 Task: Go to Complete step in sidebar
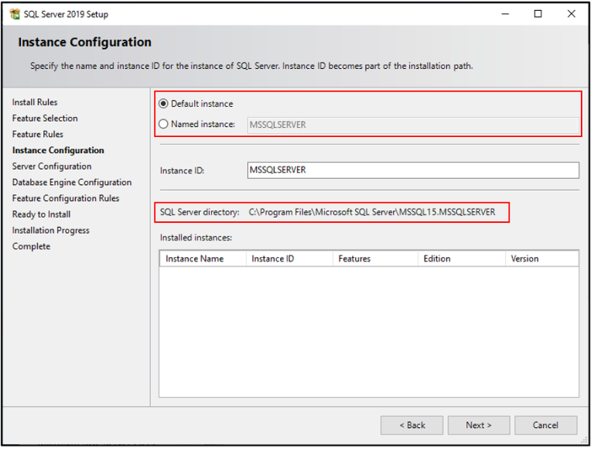click(x=31, y=246)
